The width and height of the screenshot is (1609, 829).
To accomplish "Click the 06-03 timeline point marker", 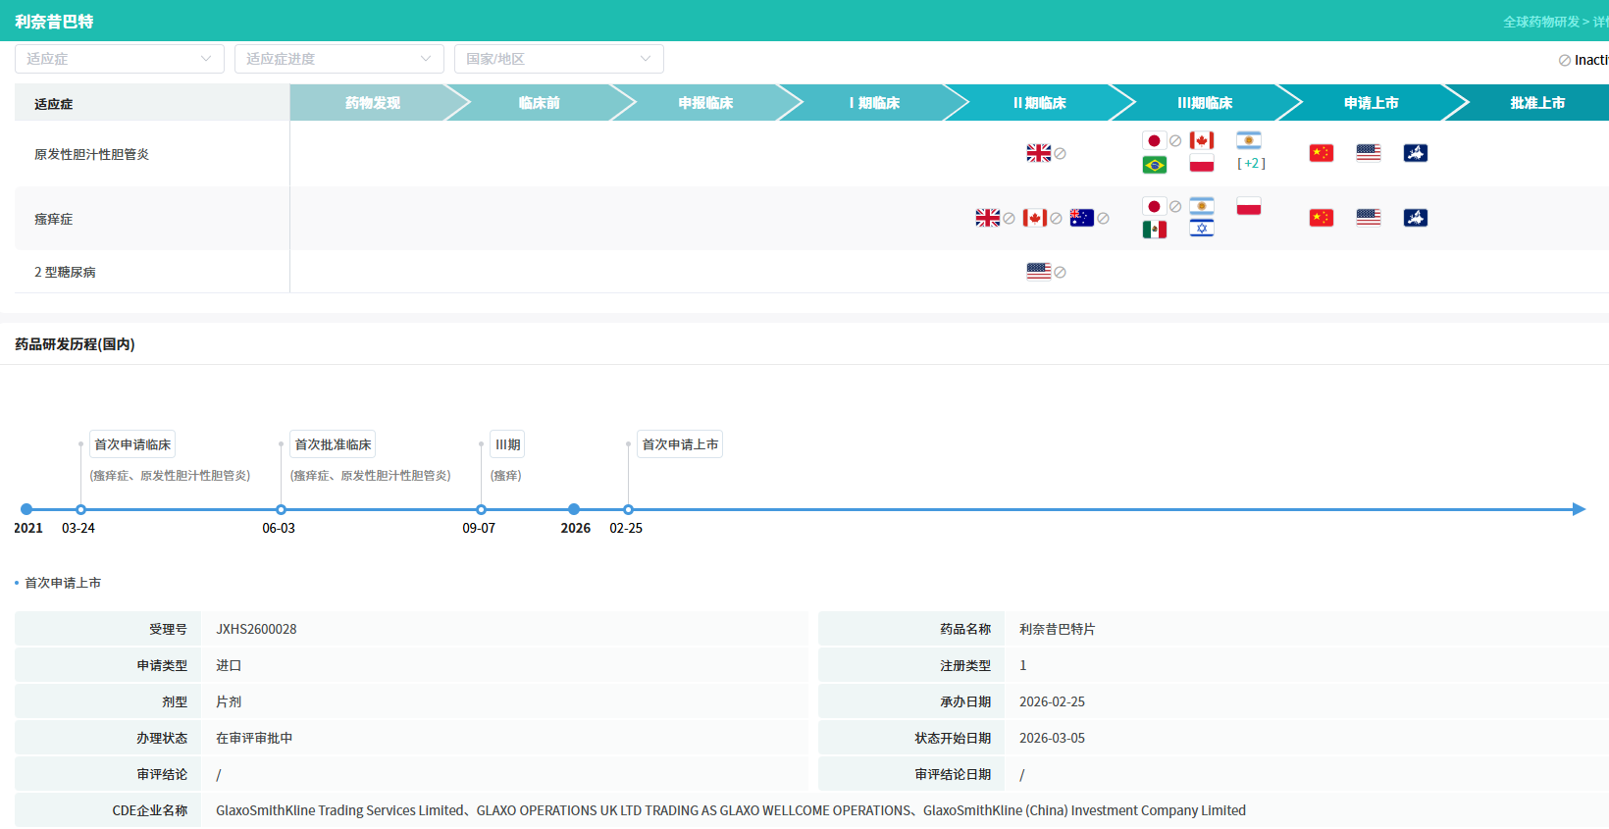I will click(x=281, y=509).
